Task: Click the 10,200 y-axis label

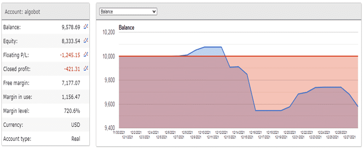Action: click(x=109, y=32)
